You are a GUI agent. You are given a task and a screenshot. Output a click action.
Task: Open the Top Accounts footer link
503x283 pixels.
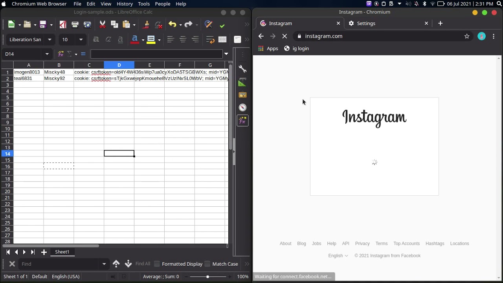point(406,244)
